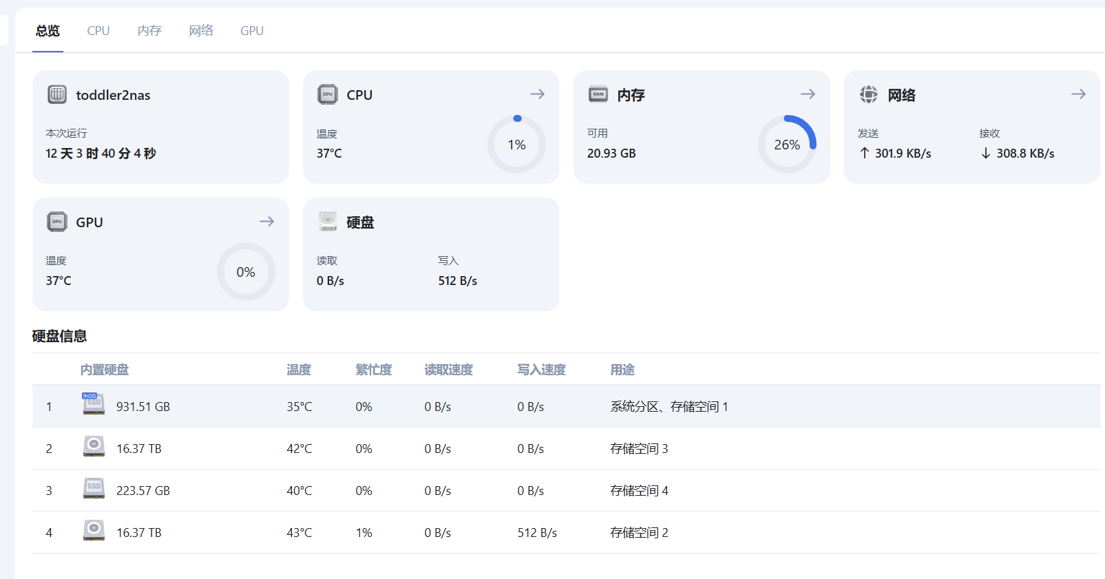Switch to the 内存 tab

coord(149,31)
